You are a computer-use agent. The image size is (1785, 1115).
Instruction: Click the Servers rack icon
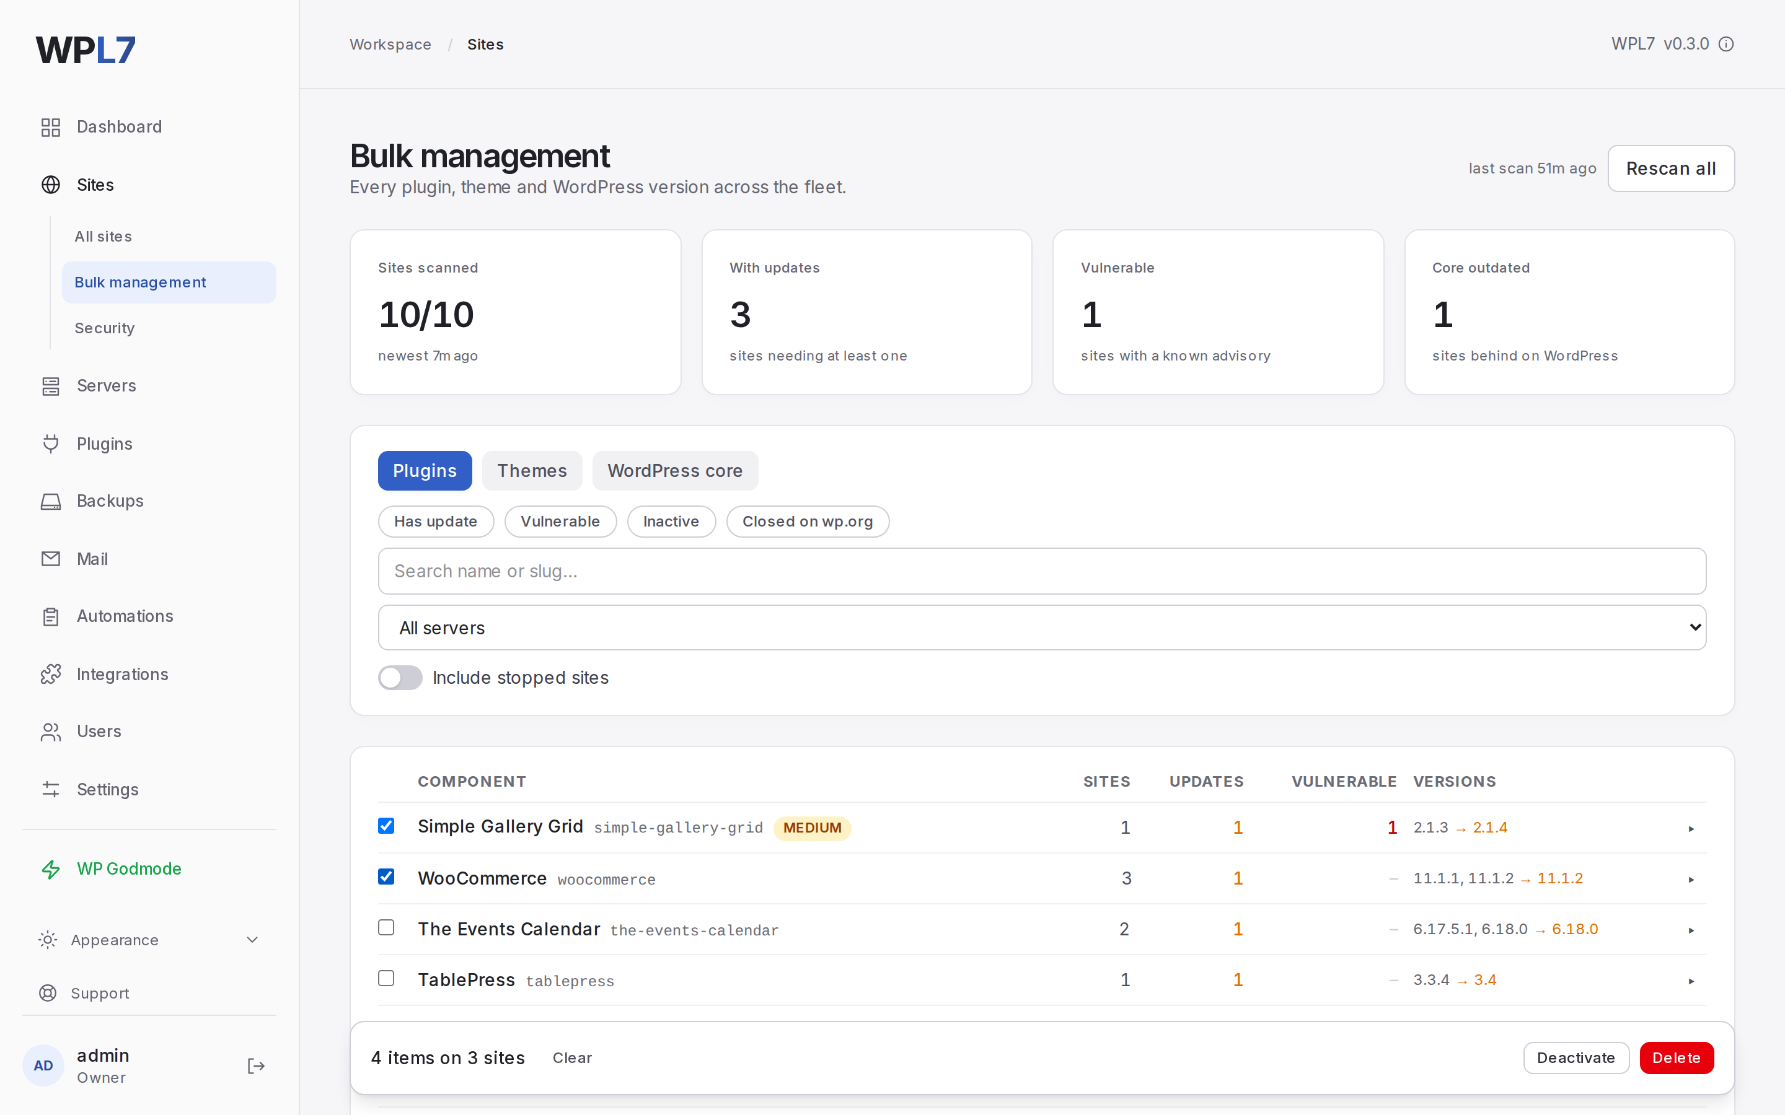[x=50, y=386]
